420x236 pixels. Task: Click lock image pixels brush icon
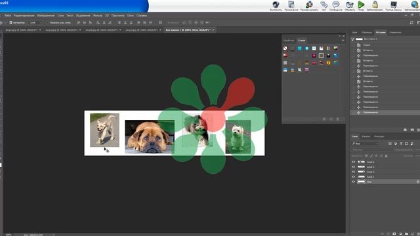[371, 156]
